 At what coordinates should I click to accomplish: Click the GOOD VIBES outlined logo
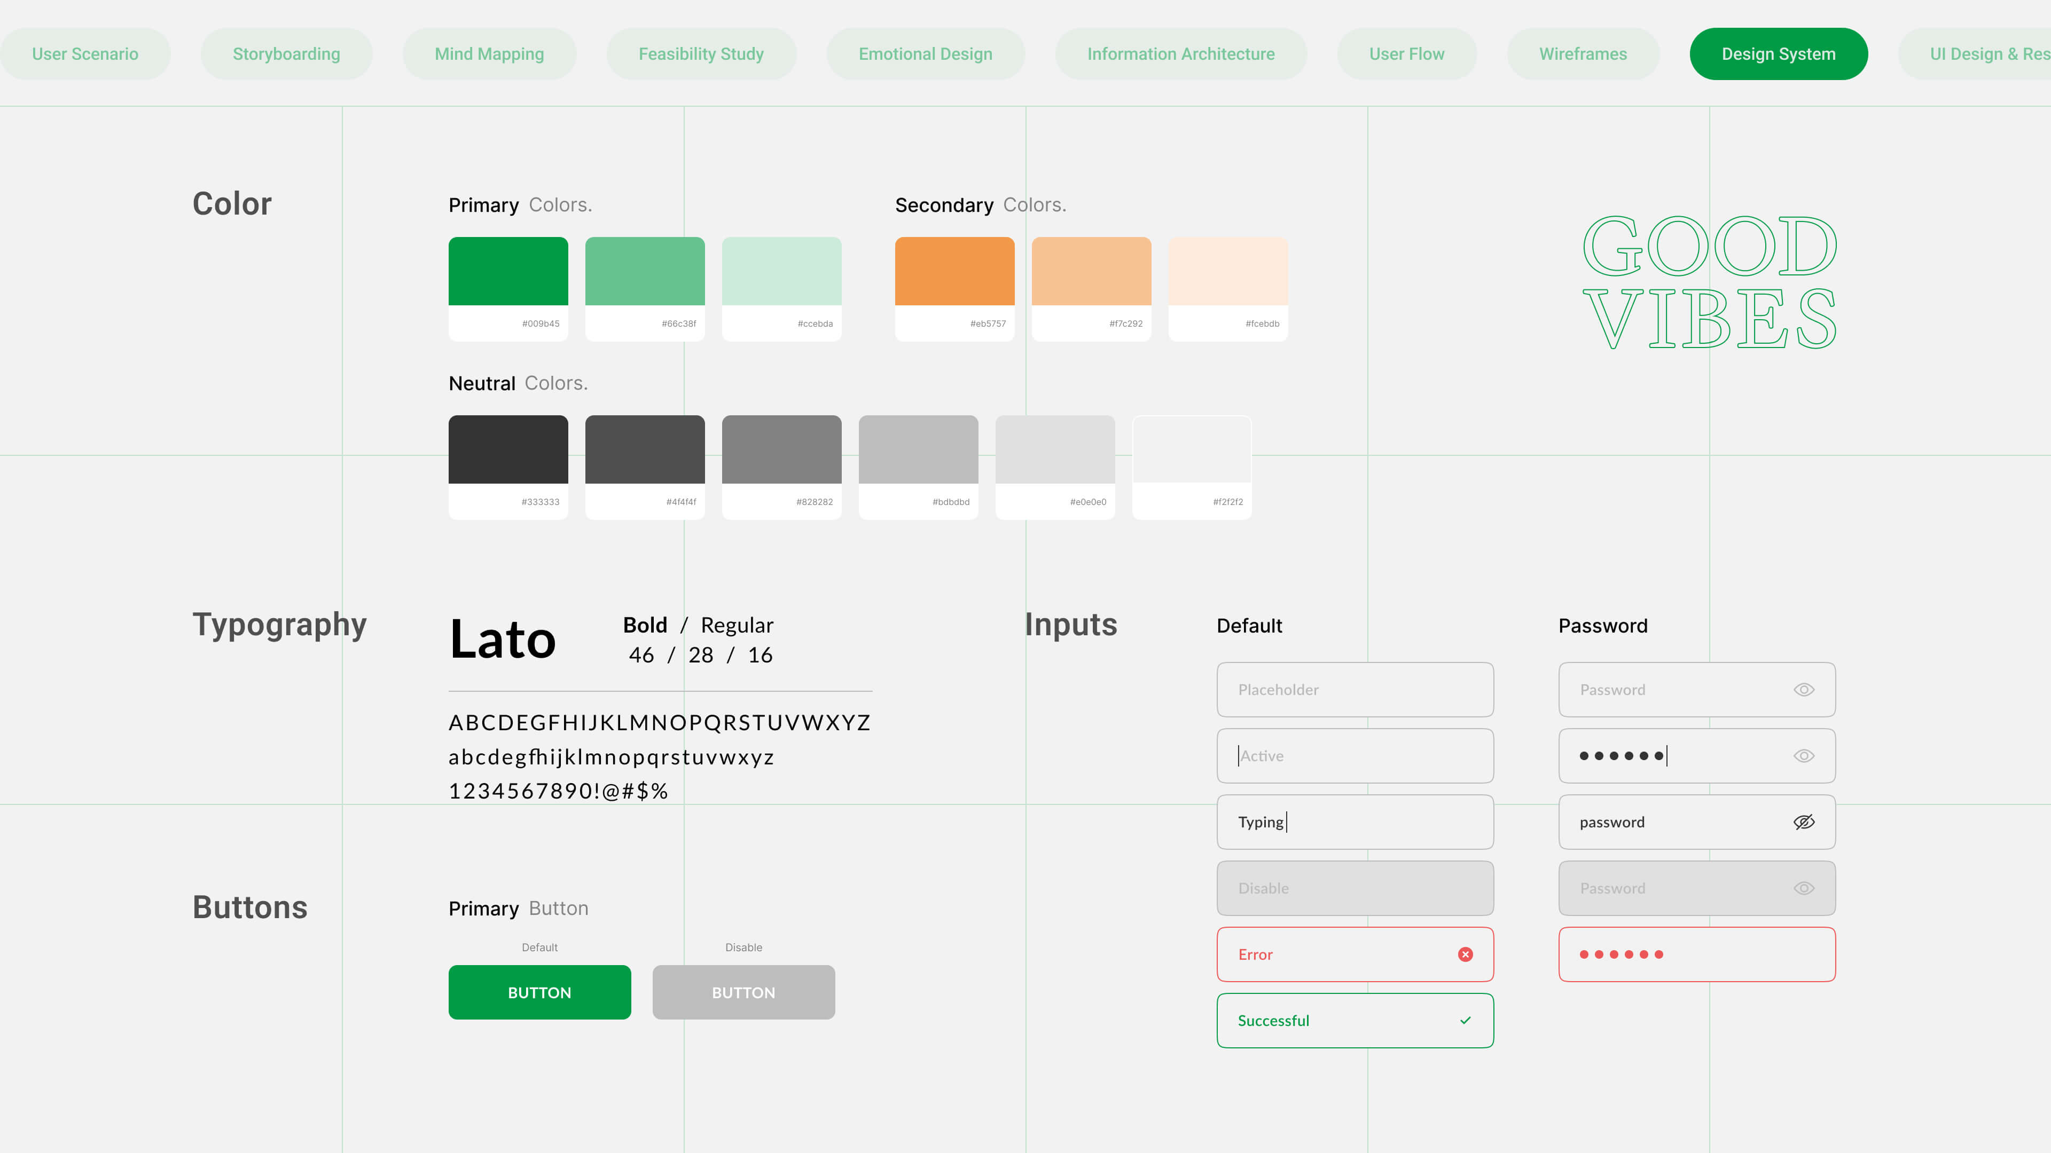[x=1709, y=282]
